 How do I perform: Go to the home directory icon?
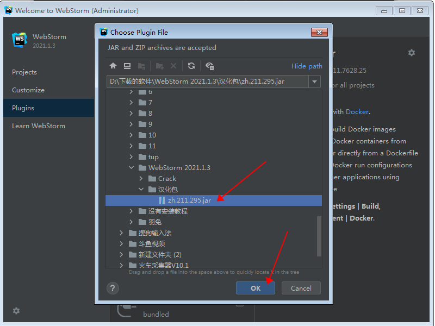click(113, 66)
